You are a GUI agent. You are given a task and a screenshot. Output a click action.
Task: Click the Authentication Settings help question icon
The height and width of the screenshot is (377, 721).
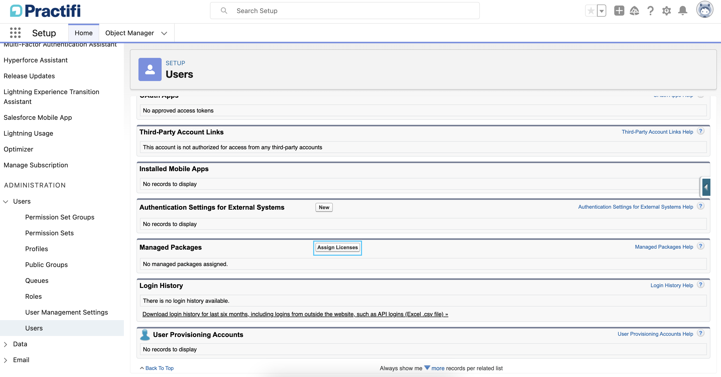click(x=701, y=206)
